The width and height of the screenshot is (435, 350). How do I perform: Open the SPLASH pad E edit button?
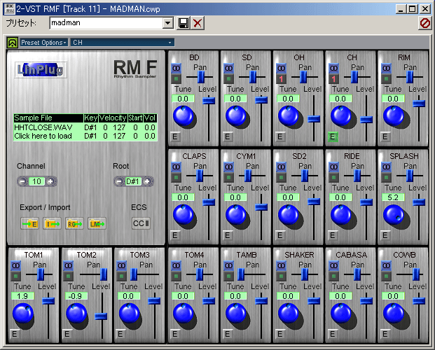click(x=385, y=235)
